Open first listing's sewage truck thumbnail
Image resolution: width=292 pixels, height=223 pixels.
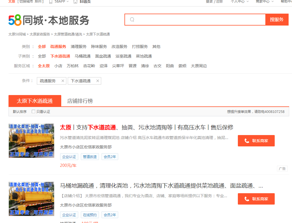(x=31, y=141)
